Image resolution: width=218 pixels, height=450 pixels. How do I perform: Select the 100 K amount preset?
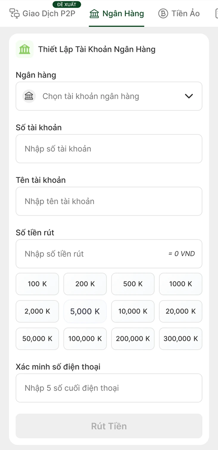(x=37, y=284)
